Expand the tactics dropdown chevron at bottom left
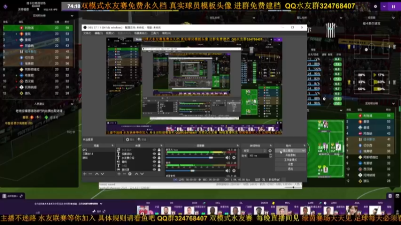The image size is (401, 225). coord(101,204)
